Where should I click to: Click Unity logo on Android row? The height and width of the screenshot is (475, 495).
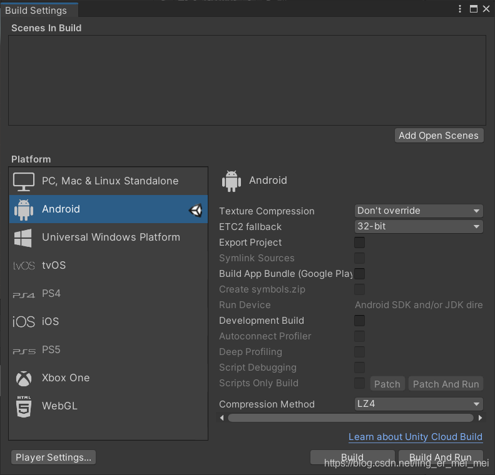pyautogui.click(x=195, y=210)
